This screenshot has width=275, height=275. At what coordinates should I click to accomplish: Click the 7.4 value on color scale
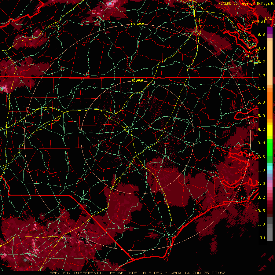(261, 75)
